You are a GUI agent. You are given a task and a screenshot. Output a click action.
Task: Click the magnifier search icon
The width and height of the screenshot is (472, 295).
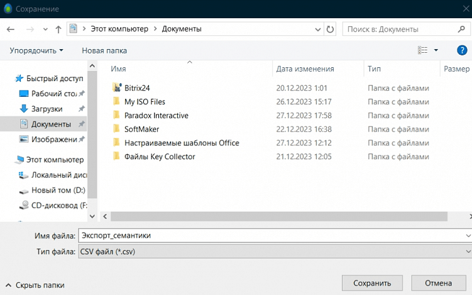[461, 29]
